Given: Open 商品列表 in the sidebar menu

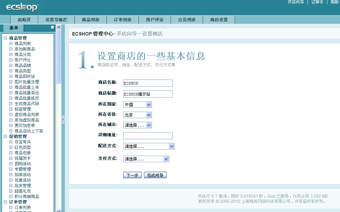Looking at the screenshot, I should click(23, 44).
